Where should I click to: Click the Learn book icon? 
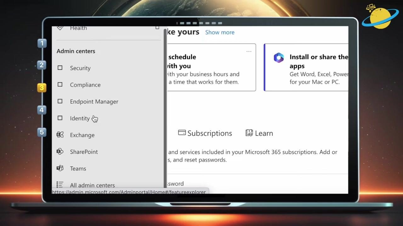click(x=249, y=133)
